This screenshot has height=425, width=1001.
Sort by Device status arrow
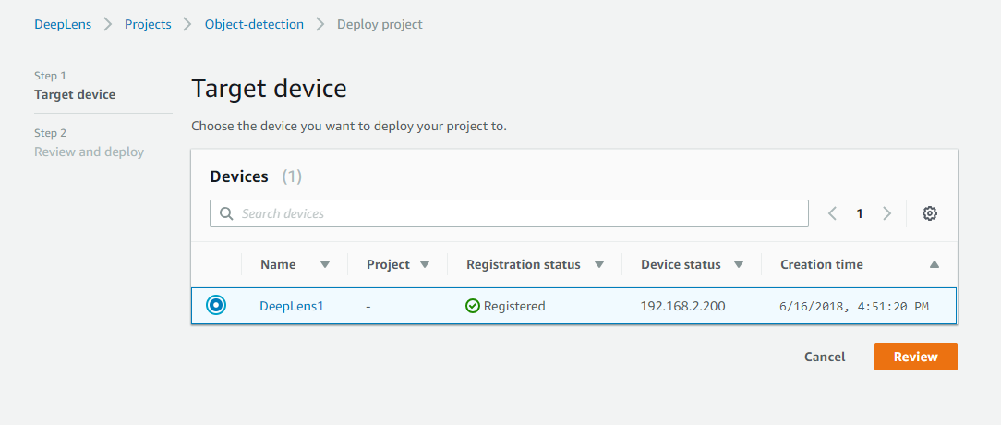coord(739,264)
